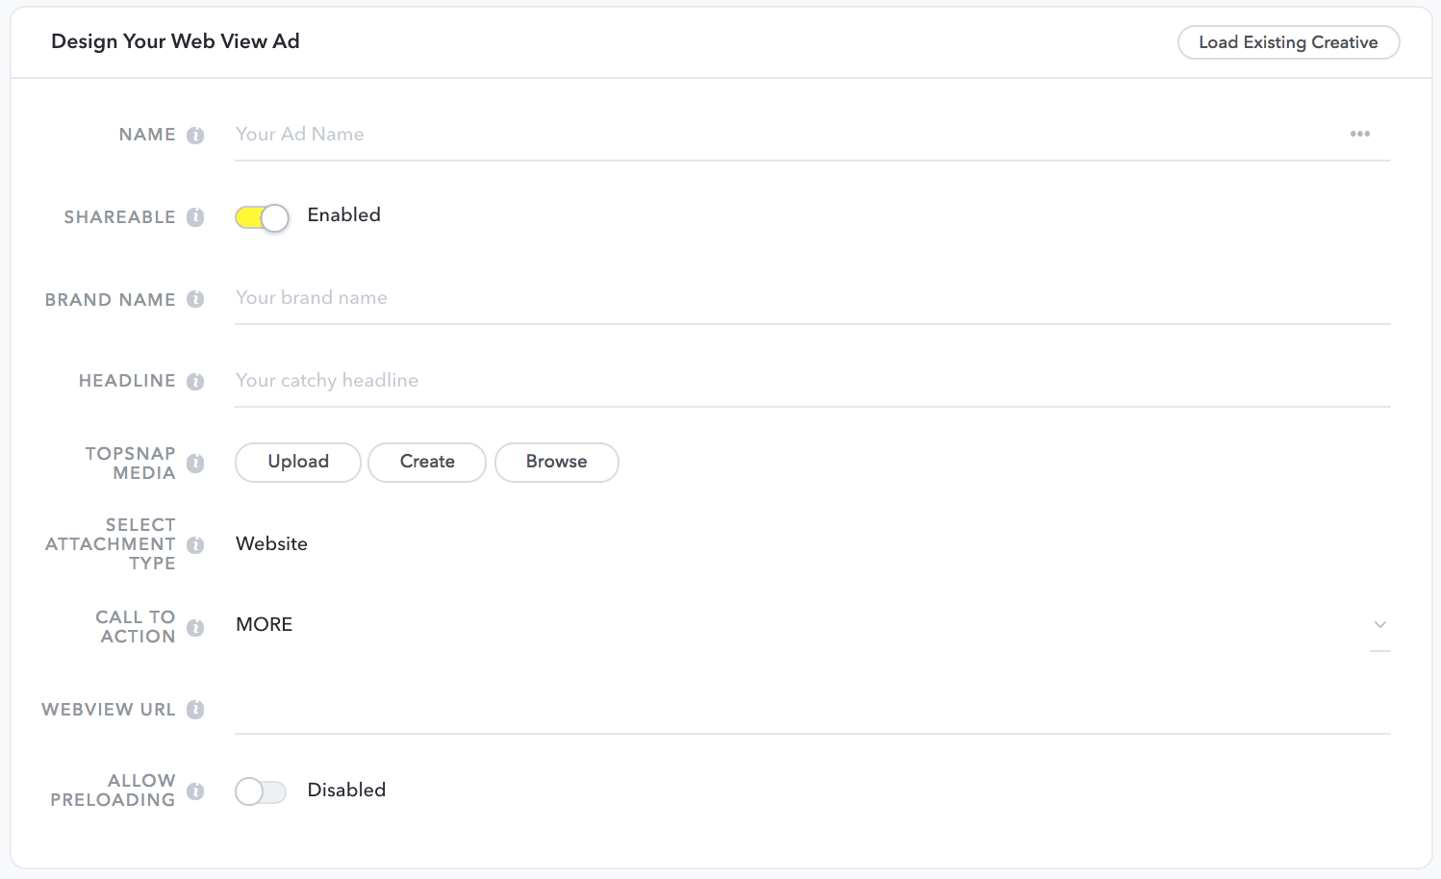Click Load Existing Creative button
The image size is (1441, 879).
point(1288,42)
